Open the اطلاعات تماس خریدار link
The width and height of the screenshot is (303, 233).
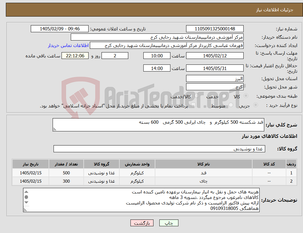(x=68, y=45)
